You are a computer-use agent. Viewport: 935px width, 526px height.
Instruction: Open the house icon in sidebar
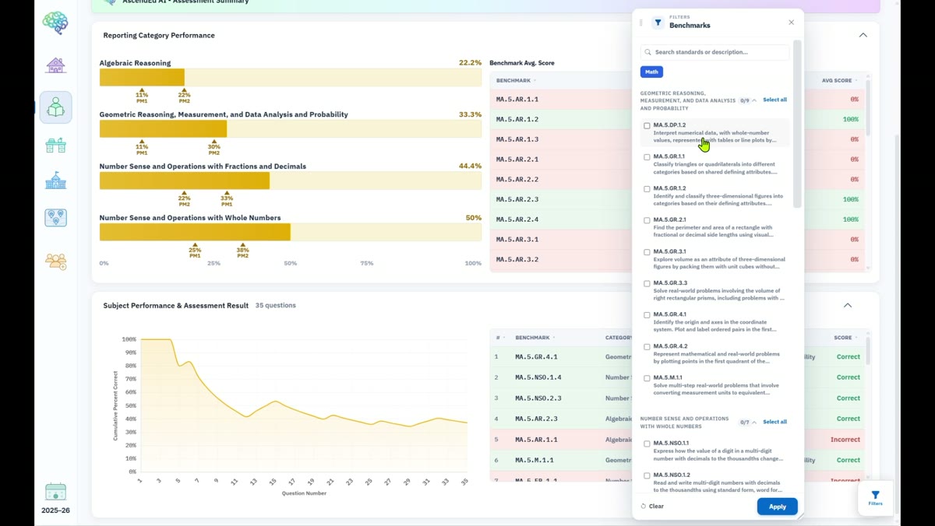coord(55,65)
